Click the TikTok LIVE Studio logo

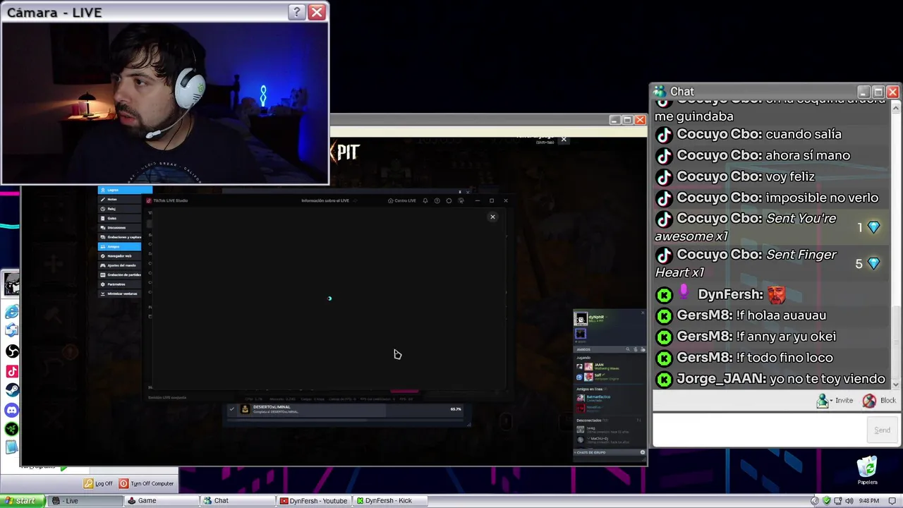click(149, 200)
